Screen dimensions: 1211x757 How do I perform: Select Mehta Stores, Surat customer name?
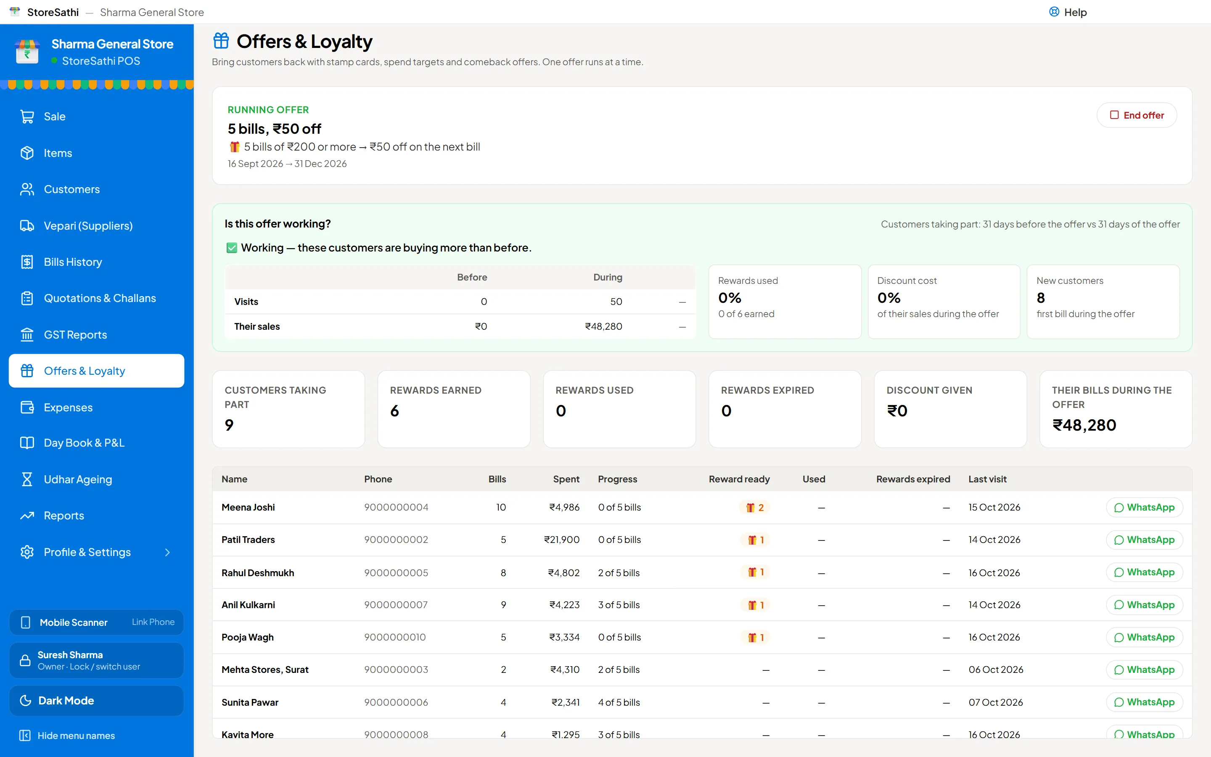tap(265, 670)
